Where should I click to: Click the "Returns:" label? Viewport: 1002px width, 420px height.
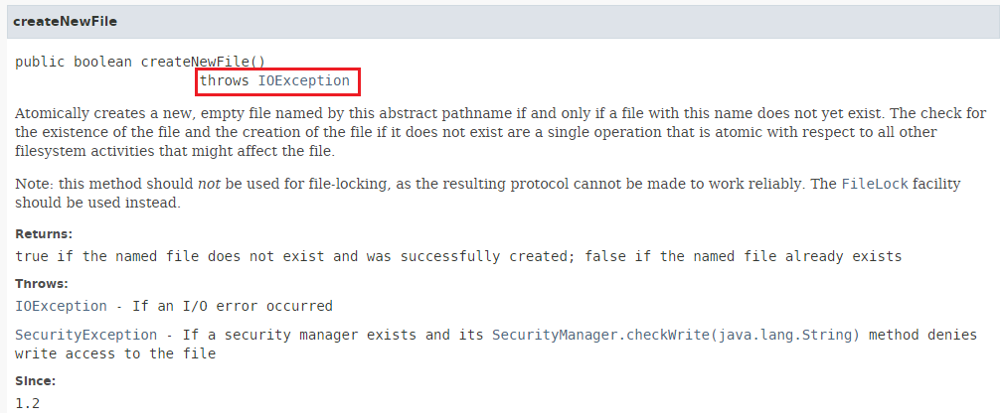click(x=44, y=234)
